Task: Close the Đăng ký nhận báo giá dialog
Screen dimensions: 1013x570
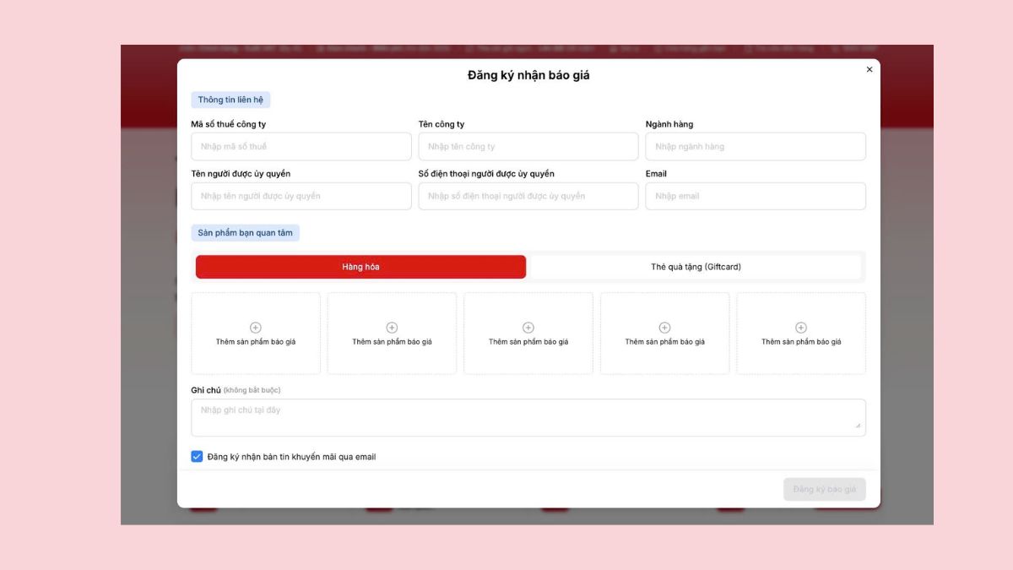Action: coord(869,70)
